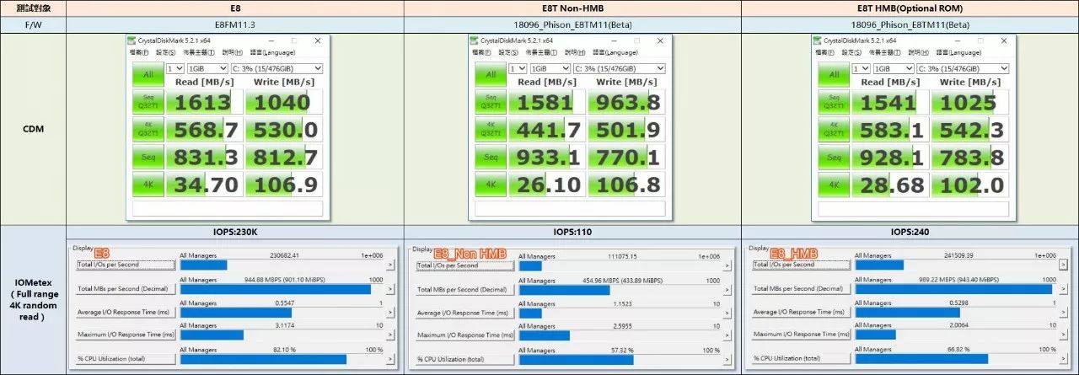The image size is (1079, 375).
Task: Start the Seq Q32T1 test in E8 window
Action: 147,102
